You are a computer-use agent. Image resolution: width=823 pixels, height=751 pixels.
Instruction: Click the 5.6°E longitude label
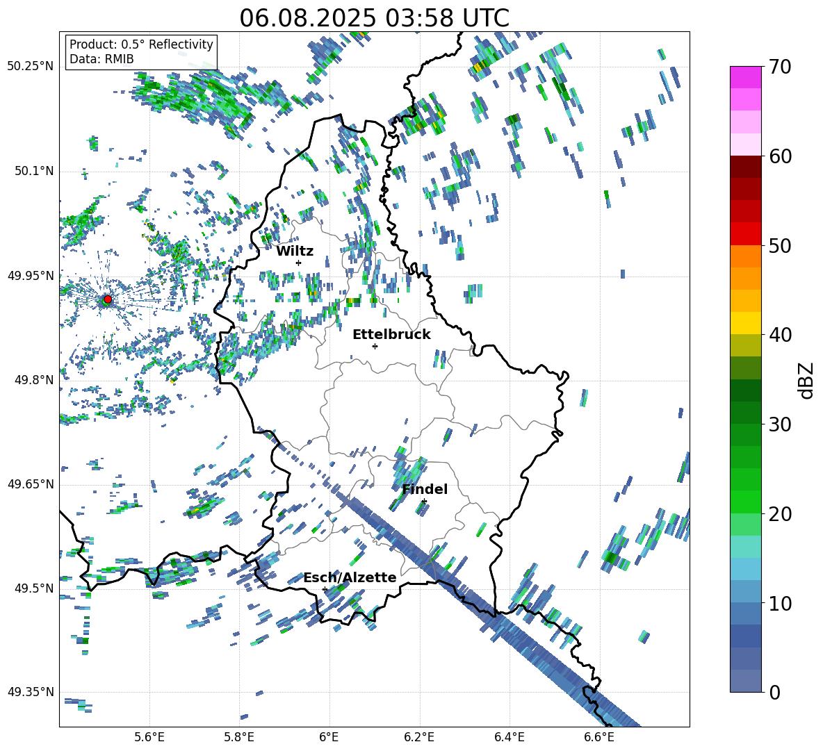149,737
